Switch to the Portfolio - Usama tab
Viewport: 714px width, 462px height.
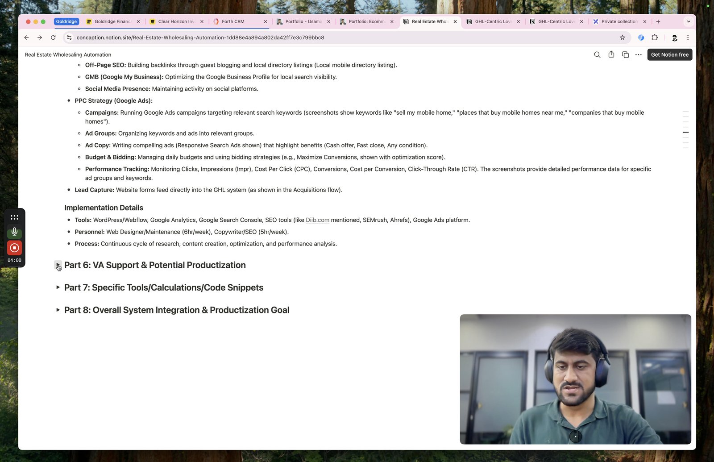(x=303, y=21)
